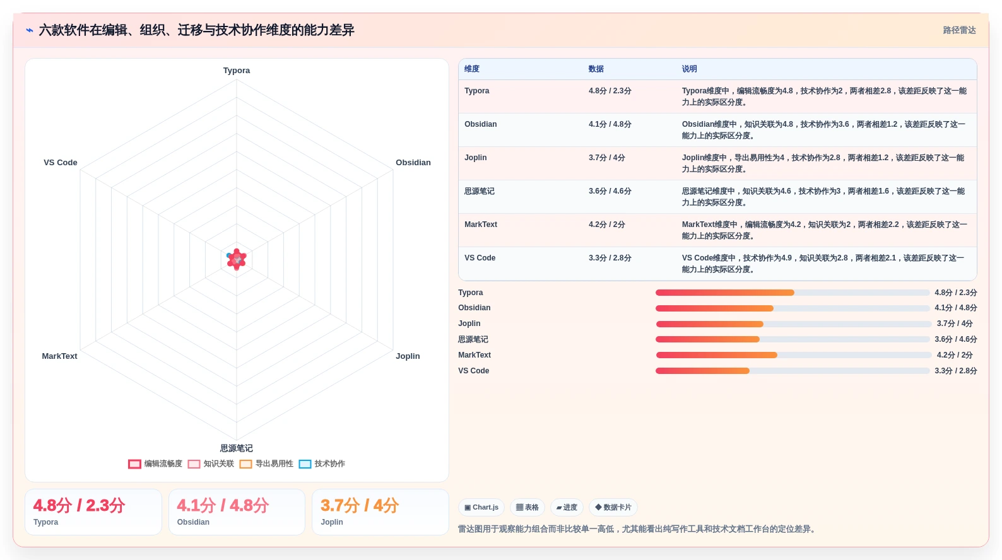Click table cell 4.2分 / 2分

pyautogui.click(x=607, y=225)
